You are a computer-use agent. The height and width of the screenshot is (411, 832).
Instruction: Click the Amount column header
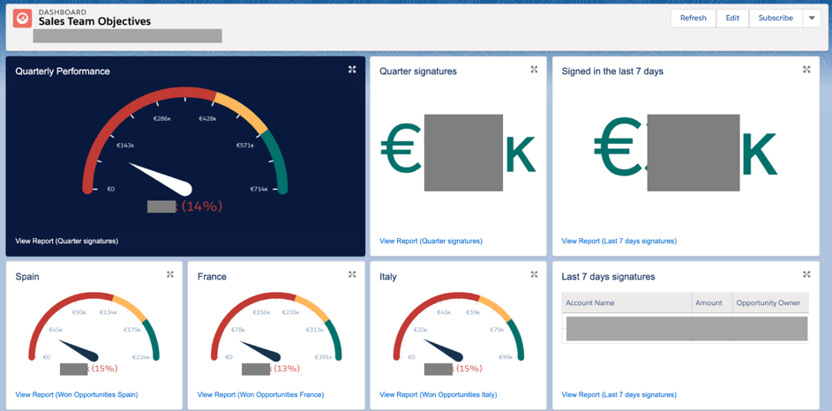point(708,303)
